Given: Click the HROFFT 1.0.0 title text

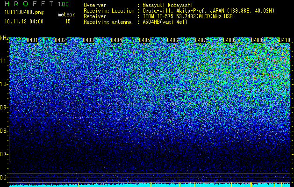Looking at the screenshot, I should click(x=36, y=4).
